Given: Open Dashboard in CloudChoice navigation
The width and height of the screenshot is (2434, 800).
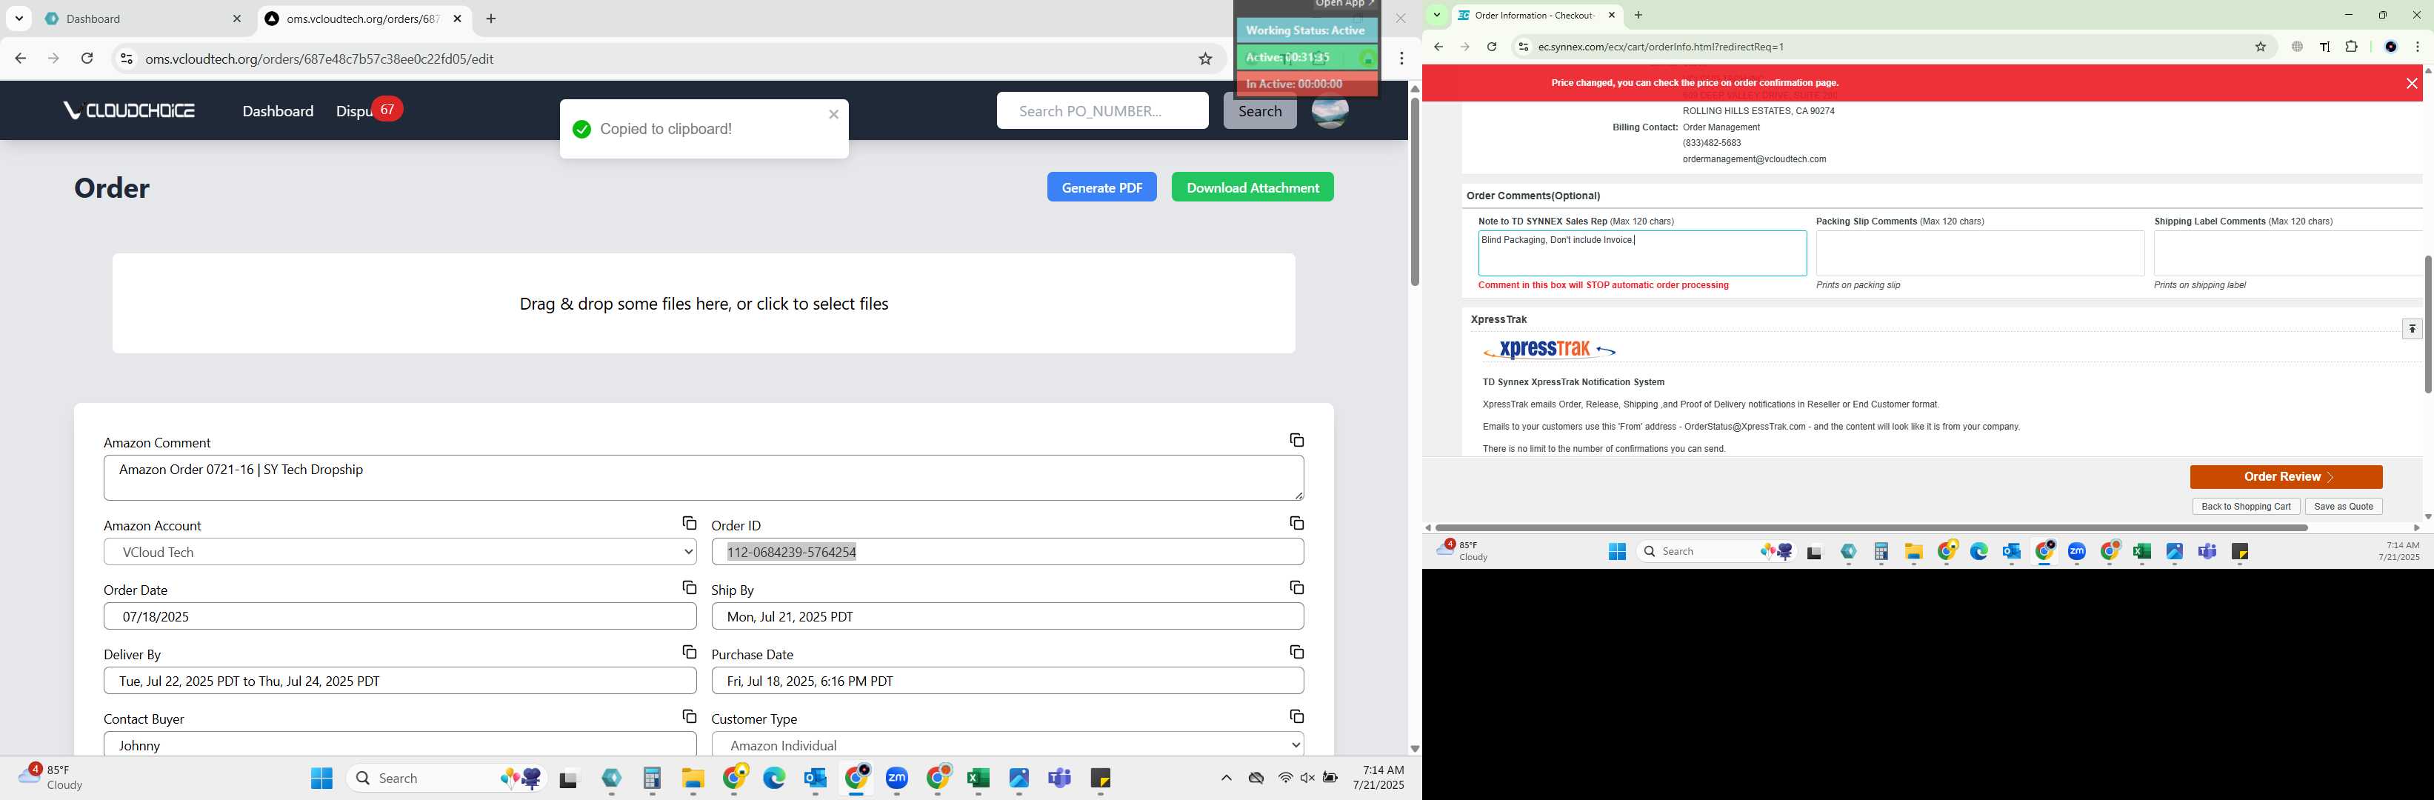Looking at the screenshot, I should 278,111.
